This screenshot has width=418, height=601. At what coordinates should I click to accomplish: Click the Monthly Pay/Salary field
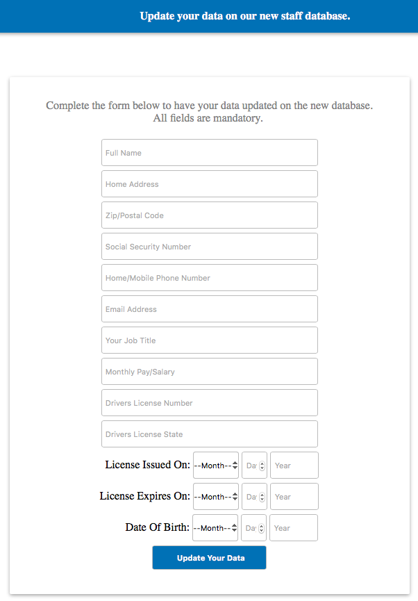(x=209, y=372)
